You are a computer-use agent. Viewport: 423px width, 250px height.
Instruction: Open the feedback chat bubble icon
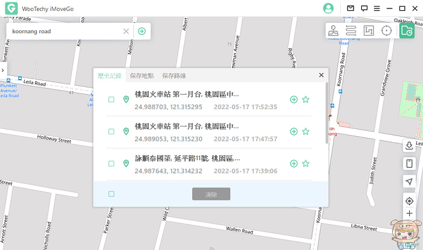click(364, 8)
